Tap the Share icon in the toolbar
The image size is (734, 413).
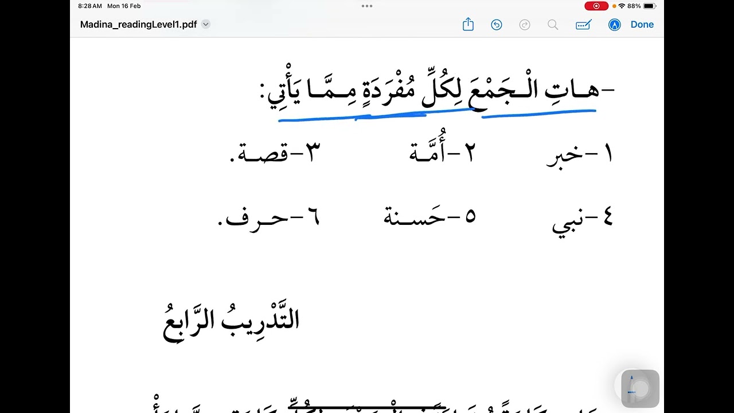coord(468,25)
